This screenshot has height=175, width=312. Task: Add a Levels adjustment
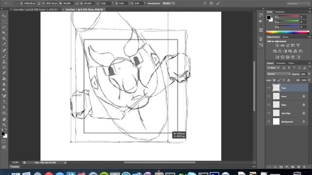click(x=282, y=45)
